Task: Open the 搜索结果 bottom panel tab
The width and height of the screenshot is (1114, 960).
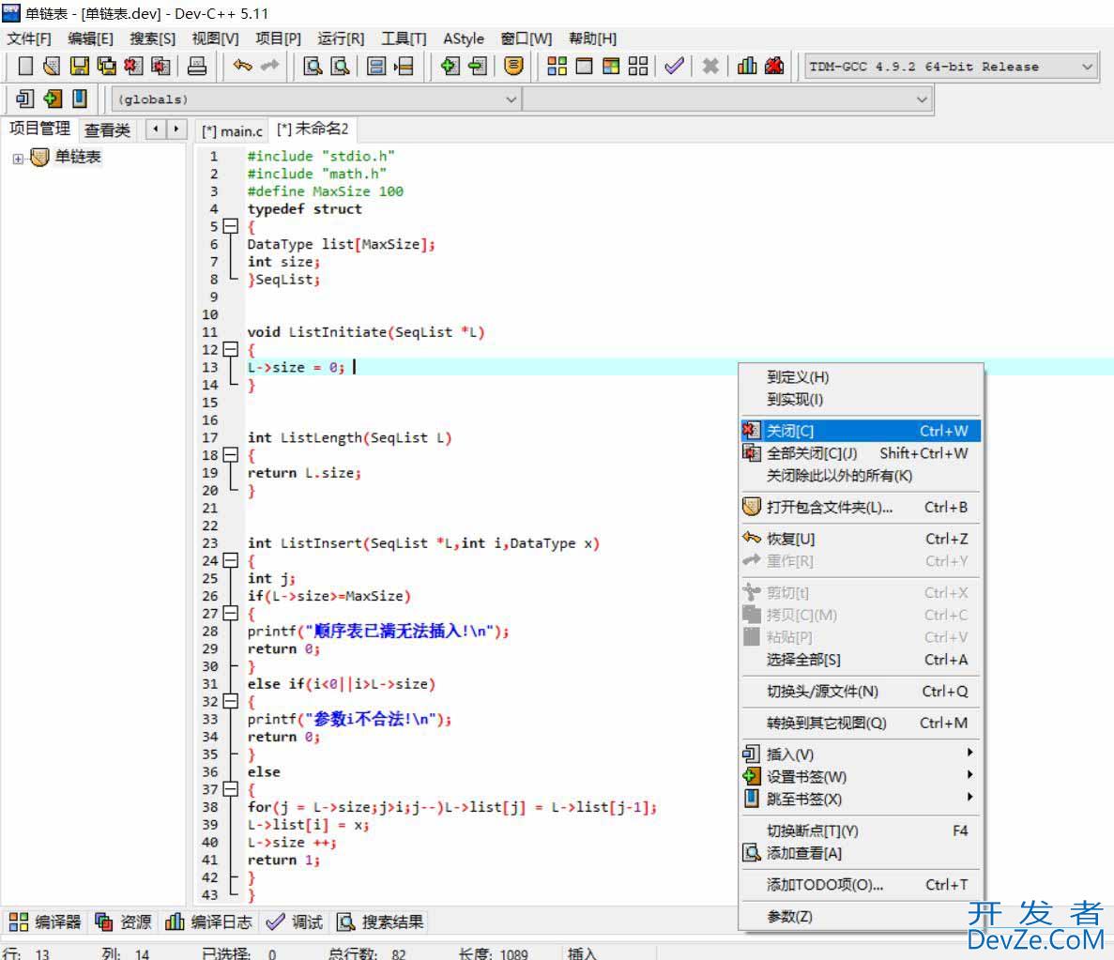Action: pos(380,922)
